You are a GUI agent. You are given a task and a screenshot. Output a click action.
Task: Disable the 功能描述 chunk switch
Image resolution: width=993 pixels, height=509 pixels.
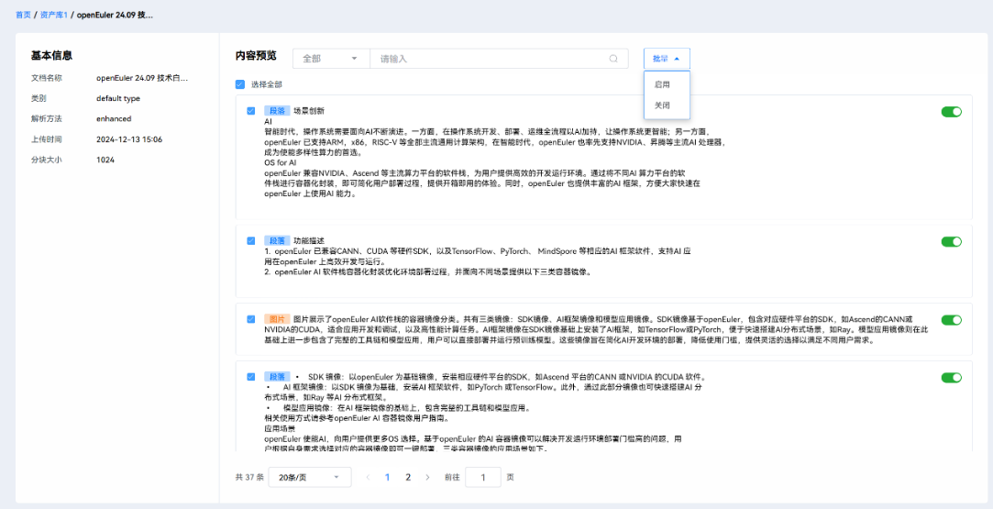(951, 241)
